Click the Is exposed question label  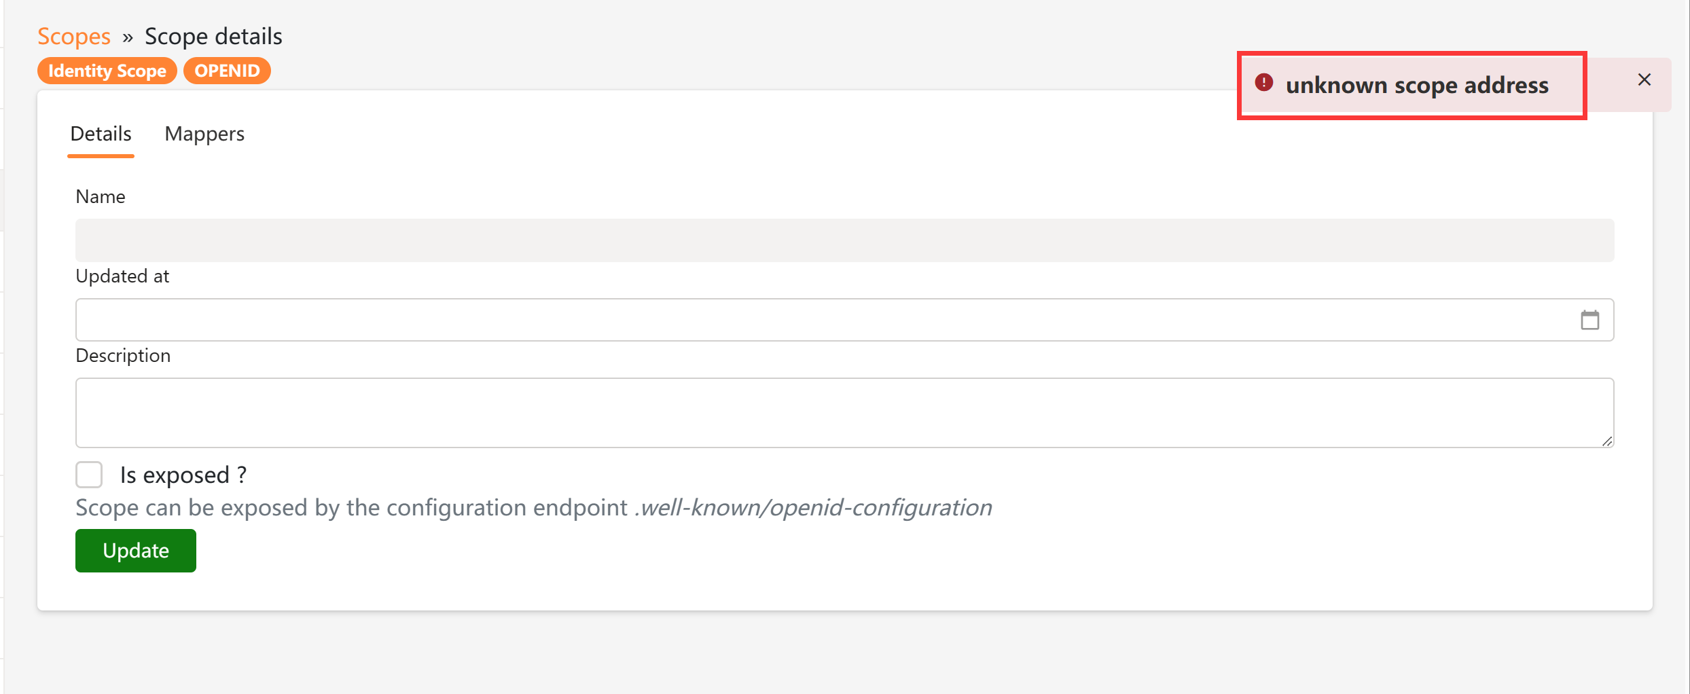tap(182, 474)
